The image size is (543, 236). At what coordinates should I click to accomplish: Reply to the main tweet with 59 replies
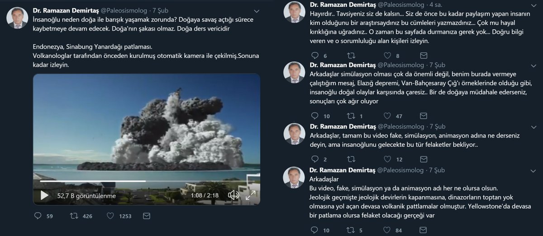click(38, 216)
